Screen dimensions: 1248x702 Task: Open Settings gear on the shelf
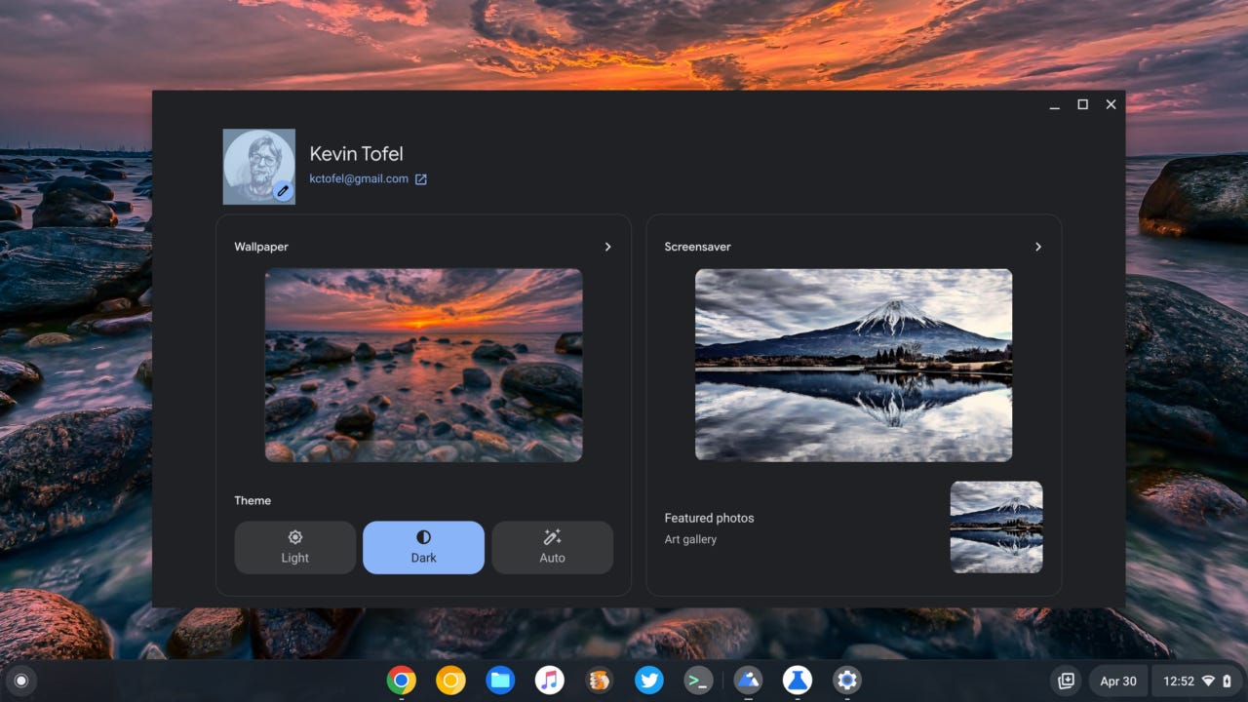click(x=846, y=681)
